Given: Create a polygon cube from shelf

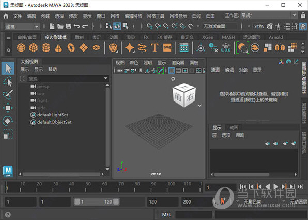Looking at the screenshot, I should (34, 47).
